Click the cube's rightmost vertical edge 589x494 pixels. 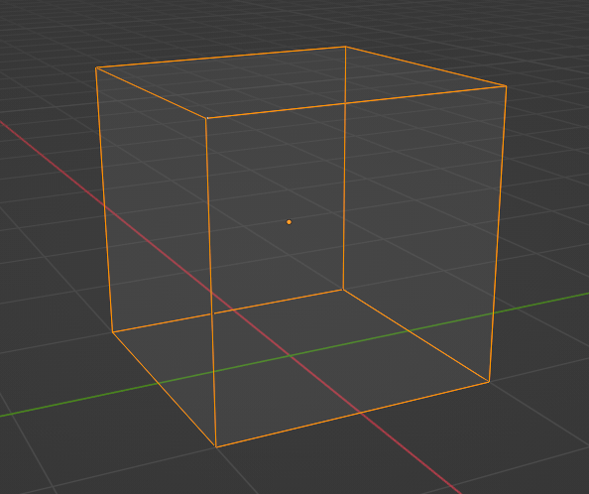[498, 233]
